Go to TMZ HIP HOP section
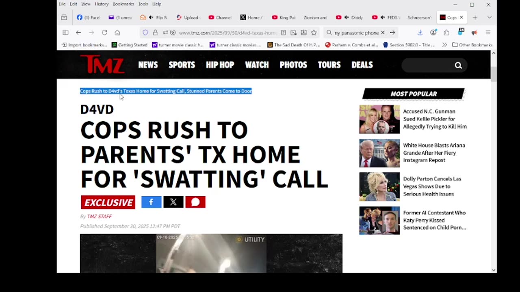Viewport: 520px width, 292px height. pos(220,65)
